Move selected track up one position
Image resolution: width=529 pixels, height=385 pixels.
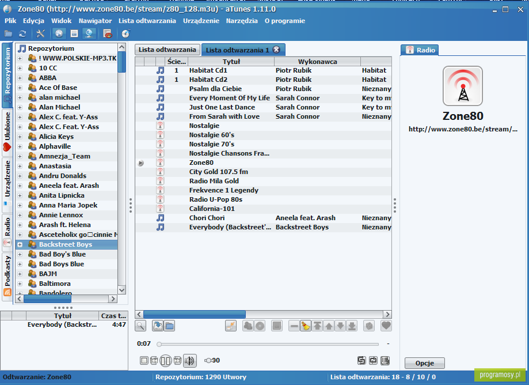pos(329,326)
